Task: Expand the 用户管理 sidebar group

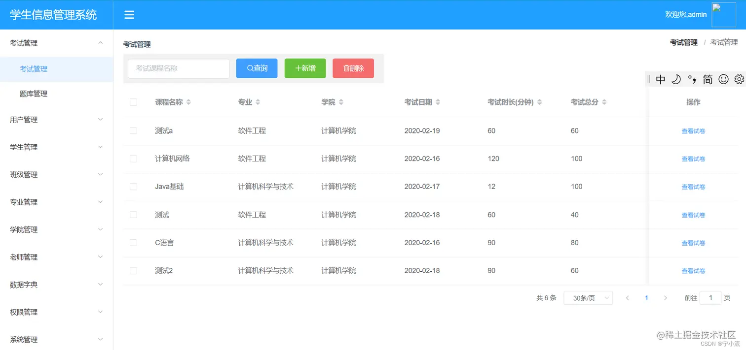Action: click(x=57, y=120)
